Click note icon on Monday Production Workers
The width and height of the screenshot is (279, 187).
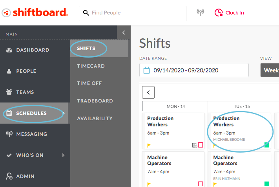[x=195, y=145]
